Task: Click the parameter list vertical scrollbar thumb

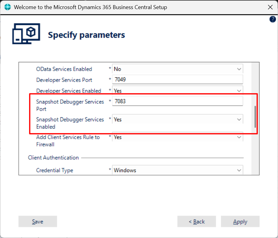Action: [255, 116]
